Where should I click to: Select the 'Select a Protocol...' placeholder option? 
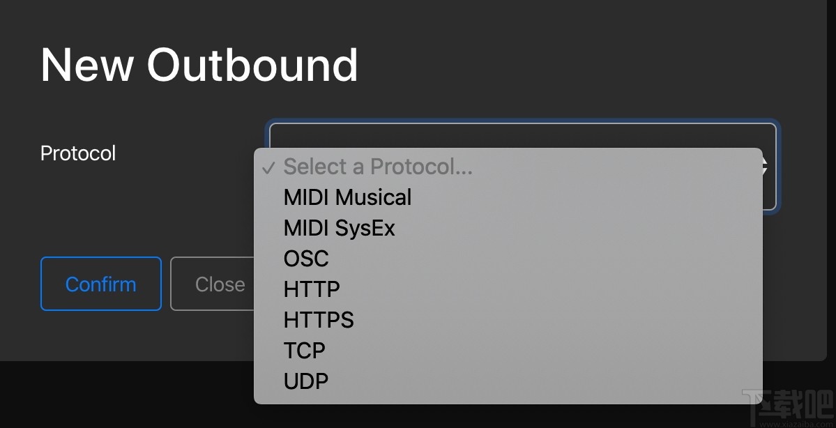click(378, 167)
